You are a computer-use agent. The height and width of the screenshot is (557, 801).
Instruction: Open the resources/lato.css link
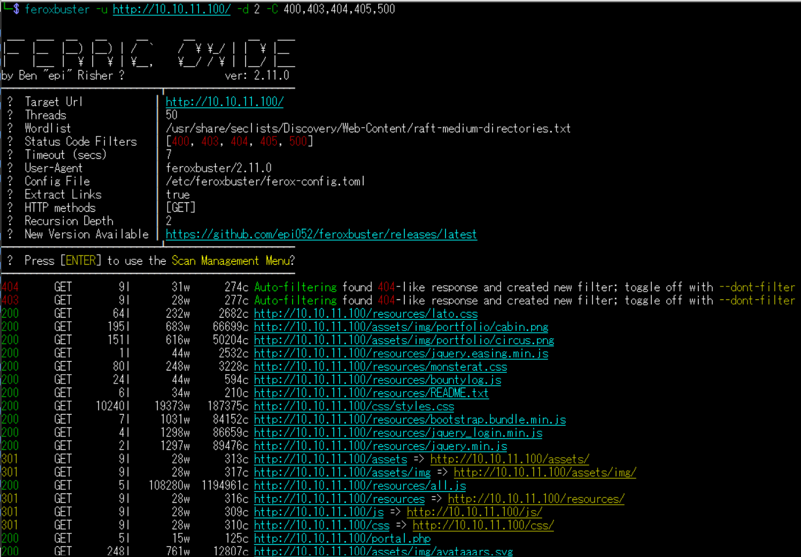point(365,313)
